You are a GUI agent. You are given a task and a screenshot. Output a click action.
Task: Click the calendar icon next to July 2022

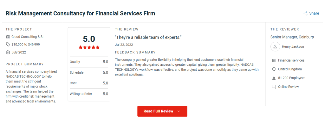(8, 52)
